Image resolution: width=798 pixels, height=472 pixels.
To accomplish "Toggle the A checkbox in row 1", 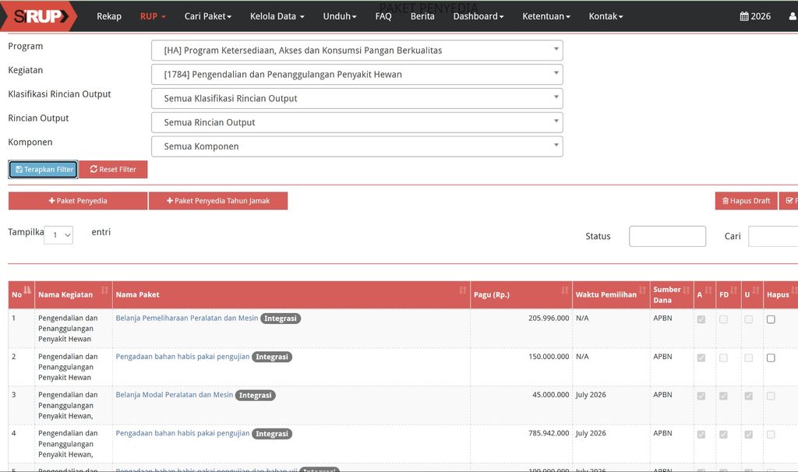I will (x=701, y=319).
